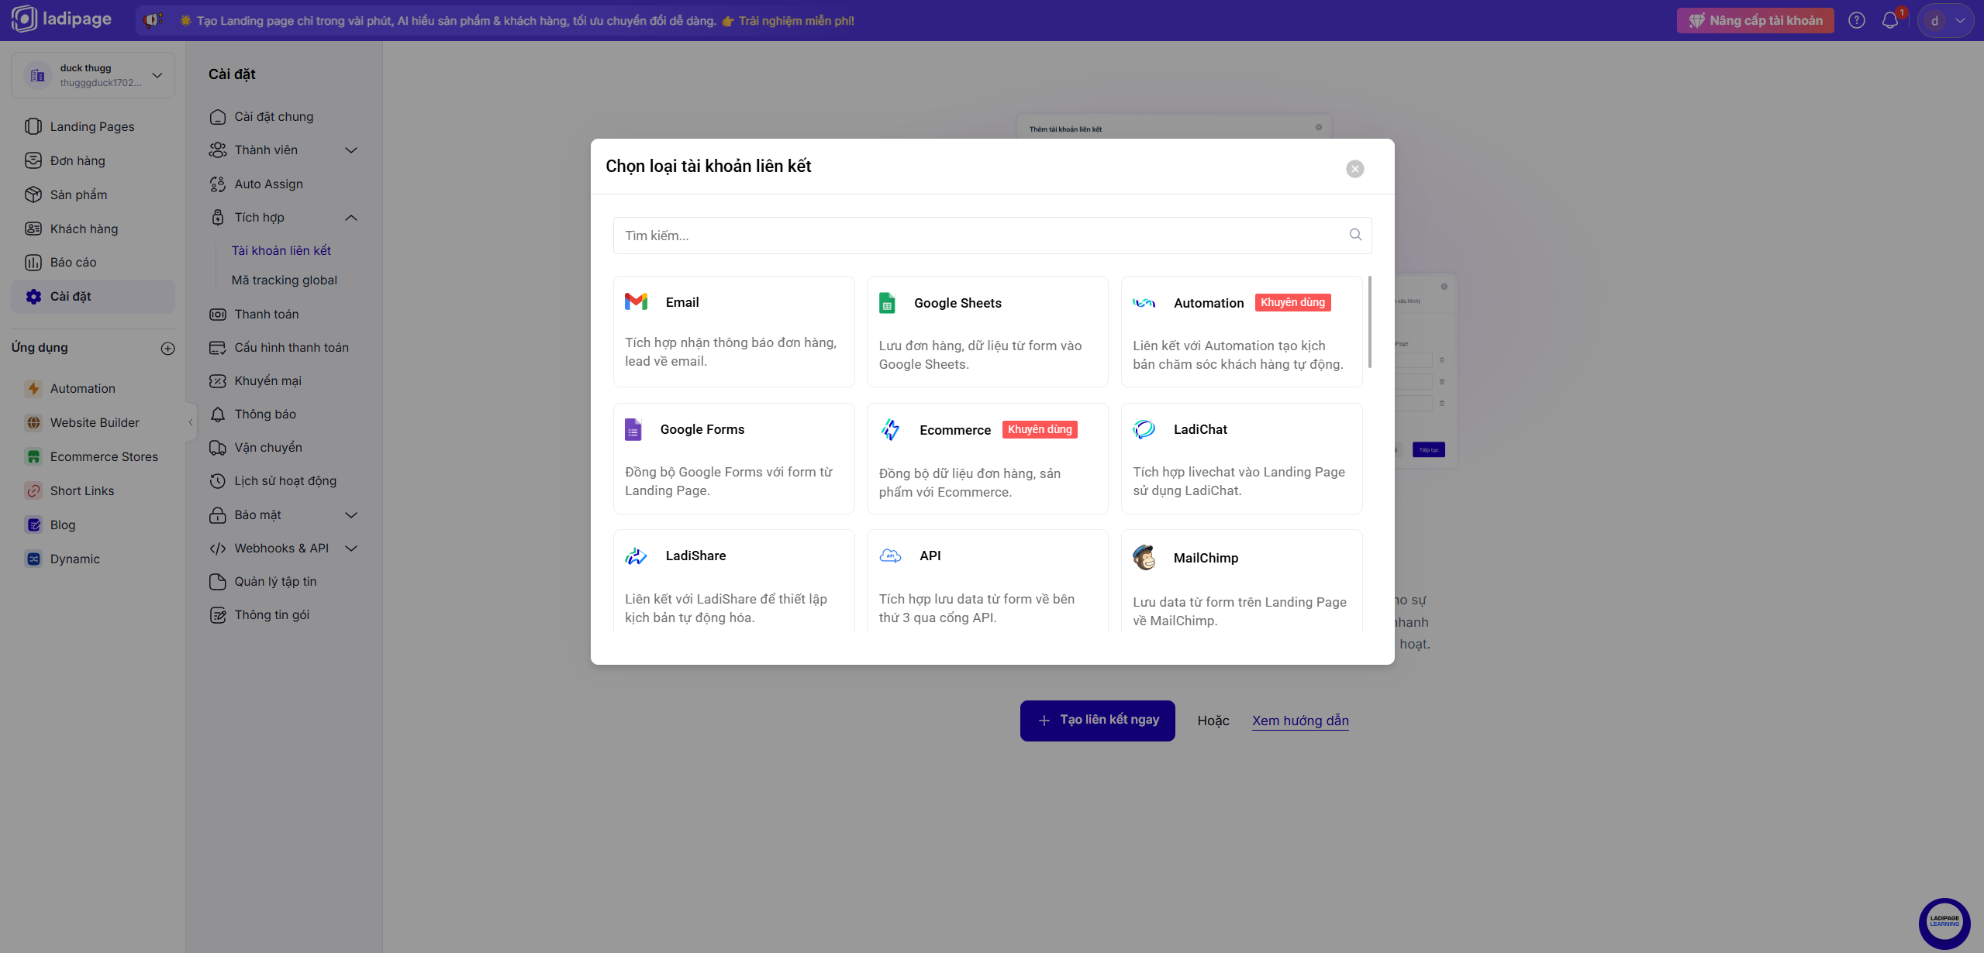Choose the LadiShare integration card
1984x953 pixels.
(733, 581)
